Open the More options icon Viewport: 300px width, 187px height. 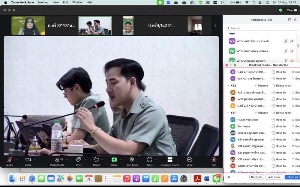[x=189, y=159]
